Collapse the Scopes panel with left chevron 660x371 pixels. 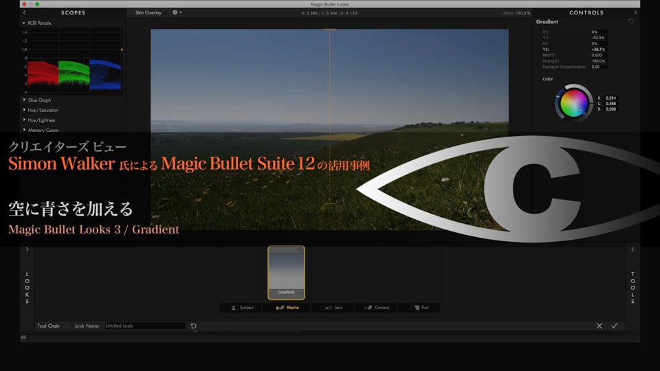pos(25,12)
